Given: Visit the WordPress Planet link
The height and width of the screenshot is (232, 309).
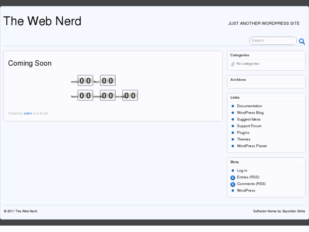Looking at the screenshot, I should click(x=252, y=146).
